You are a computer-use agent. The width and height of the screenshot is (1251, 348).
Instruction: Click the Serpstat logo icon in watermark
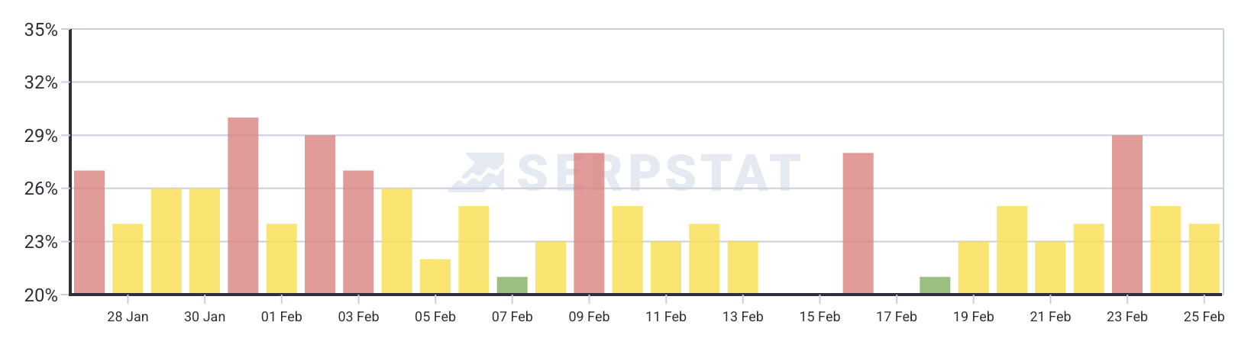[x=476, y=172]
